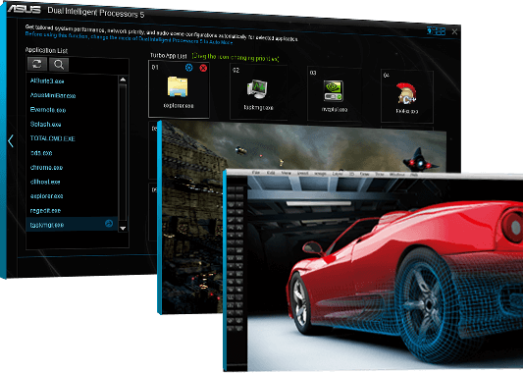523x373 pixels.
Task: Select TOTALCMD.EXE in the application list
Action: 53,138
